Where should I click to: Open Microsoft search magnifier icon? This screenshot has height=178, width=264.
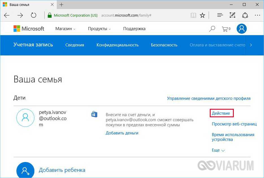point(212,29)
